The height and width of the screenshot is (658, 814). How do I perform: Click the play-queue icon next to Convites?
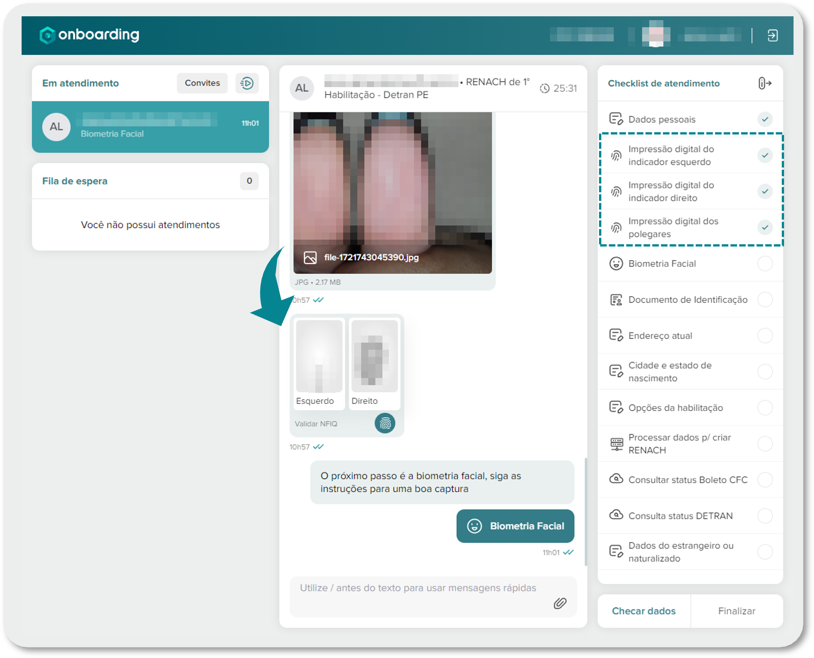(247, 83)
